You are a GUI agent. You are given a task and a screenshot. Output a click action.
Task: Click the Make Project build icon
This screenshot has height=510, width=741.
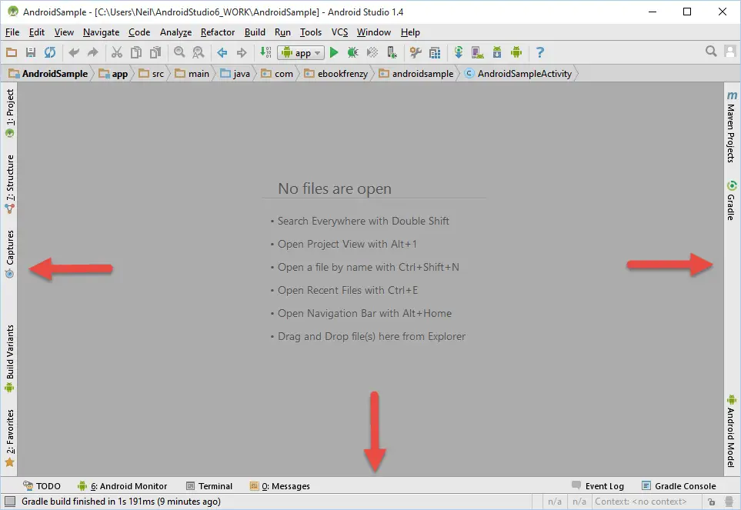[265, 52]
